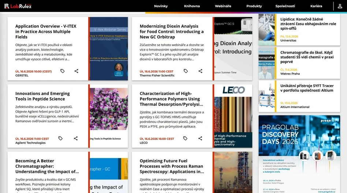This screenshot has width=347, height=193.
Task: Click the 'St, 10.6.2026' news date
Action: pos(289,103)
